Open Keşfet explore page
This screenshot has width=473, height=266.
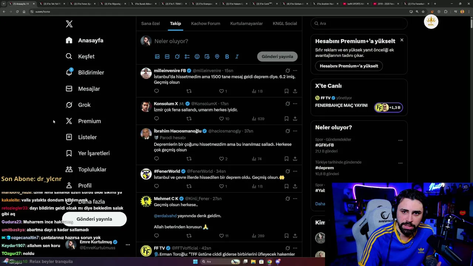click(80, 57)
